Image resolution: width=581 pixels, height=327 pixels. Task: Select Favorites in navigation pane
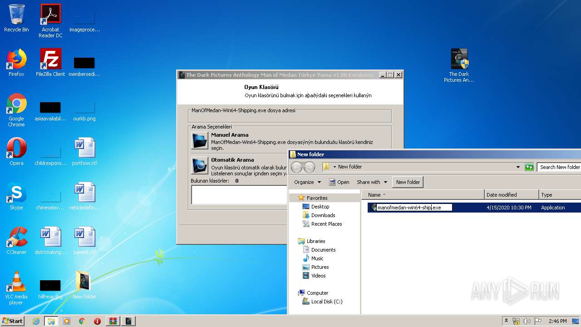pyautogui.click(x=317, y=198)
